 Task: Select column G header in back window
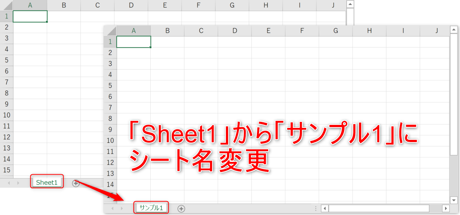coord(232,5)
